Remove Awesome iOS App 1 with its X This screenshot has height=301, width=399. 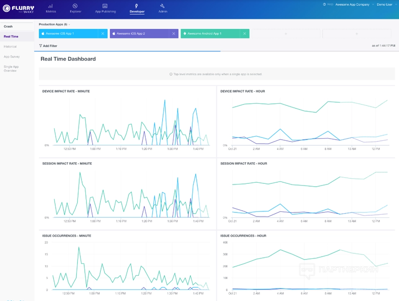(x=103, y=34)
